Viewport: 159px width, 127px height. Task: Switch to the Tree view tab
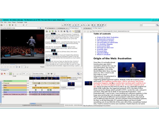click(87, 28)
